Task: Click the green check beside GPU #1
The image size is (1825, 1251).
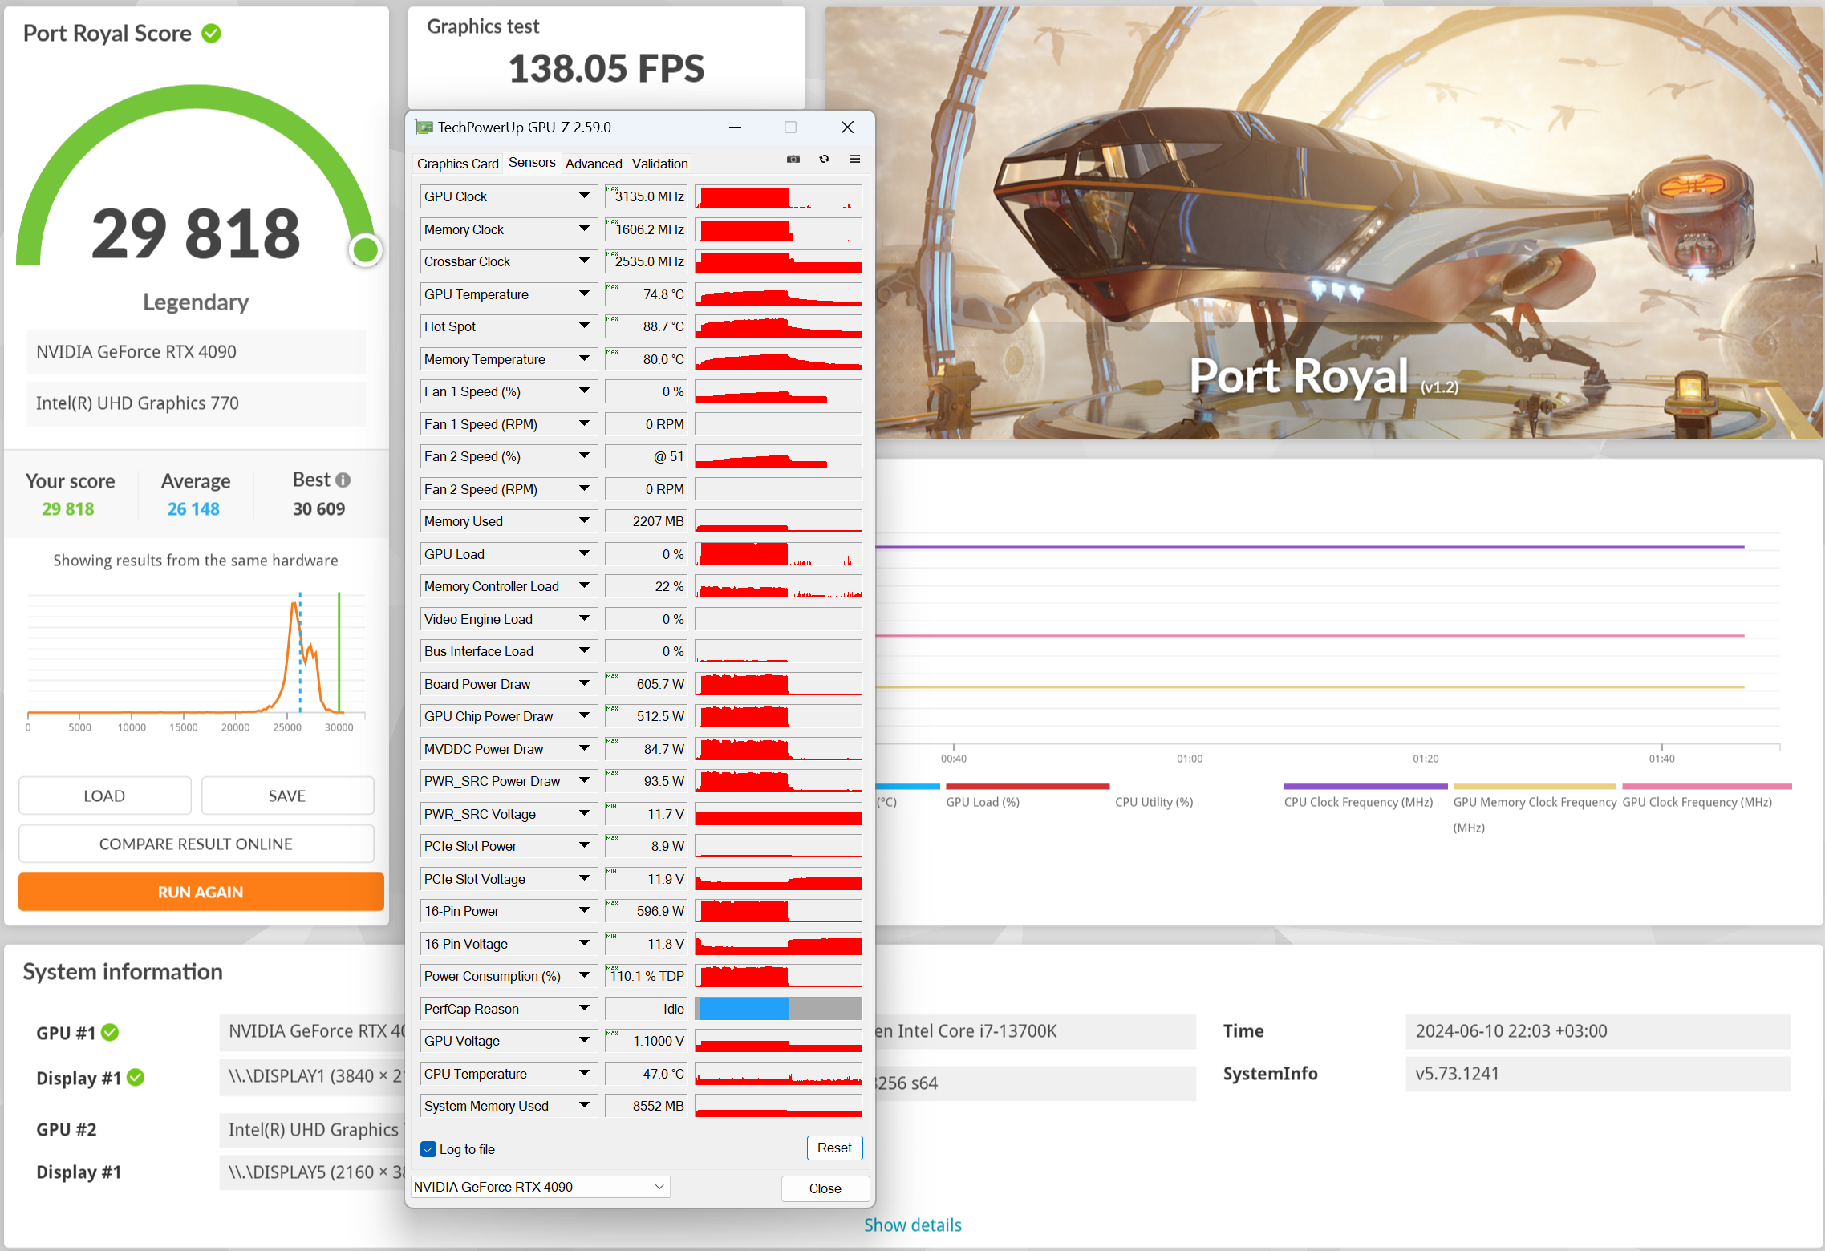Action: pos(111,1033)
